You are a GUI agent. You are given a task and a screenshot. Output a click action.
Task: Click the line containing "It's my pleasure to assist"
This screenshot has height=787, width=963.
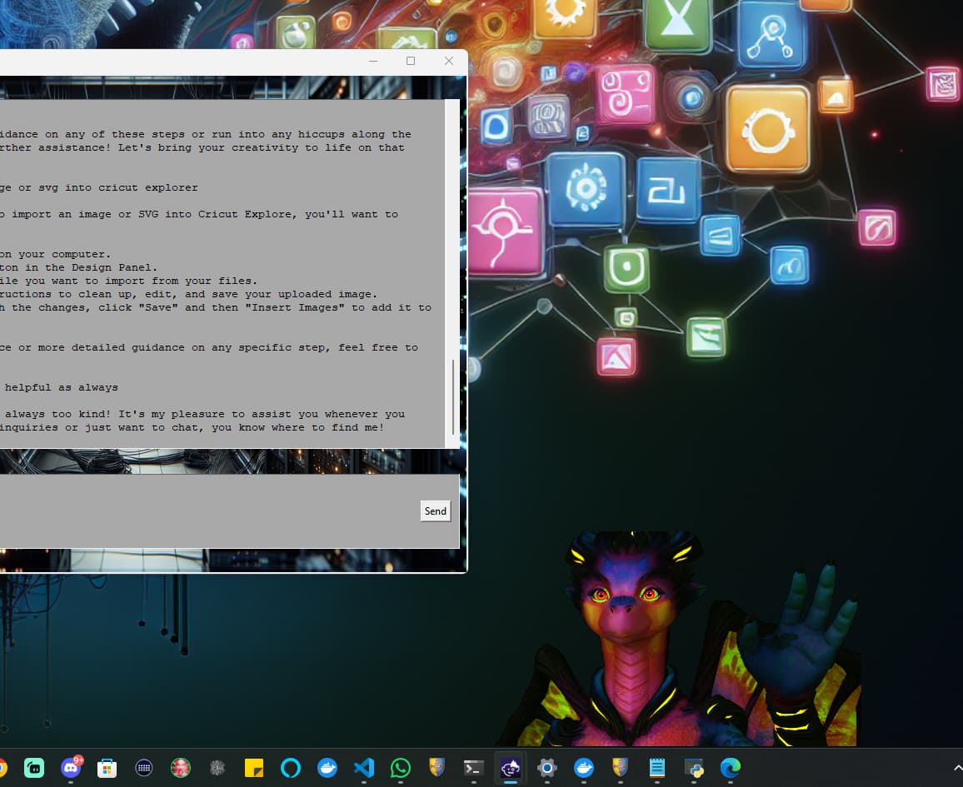202,415
